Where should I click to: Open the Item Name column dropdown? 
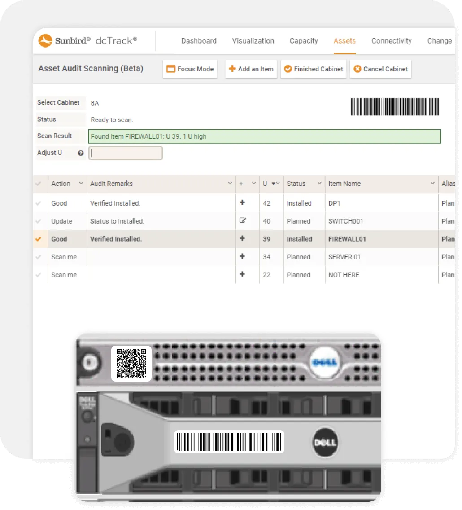(x=432, y=183)
